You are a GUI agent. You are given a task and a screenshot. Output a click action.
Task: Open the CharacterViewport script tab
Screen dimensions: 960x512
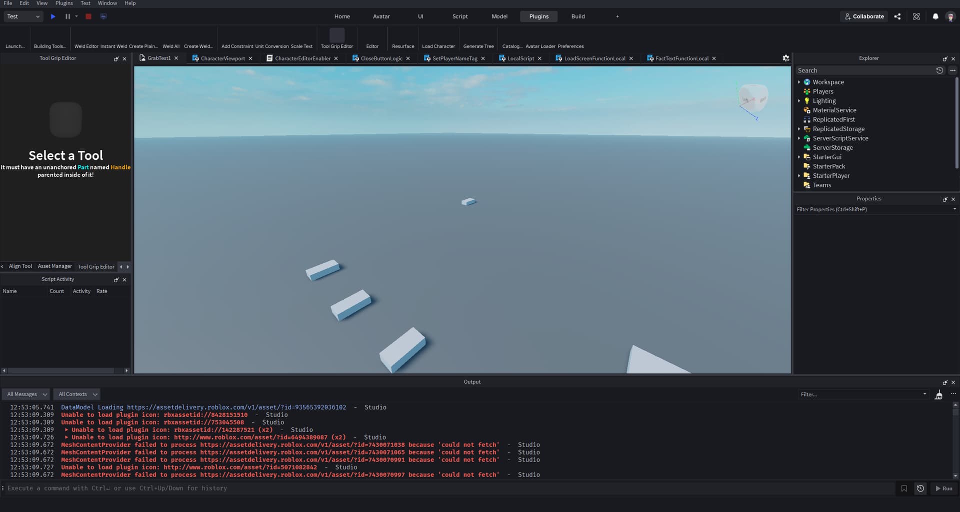tap(222, 58)
